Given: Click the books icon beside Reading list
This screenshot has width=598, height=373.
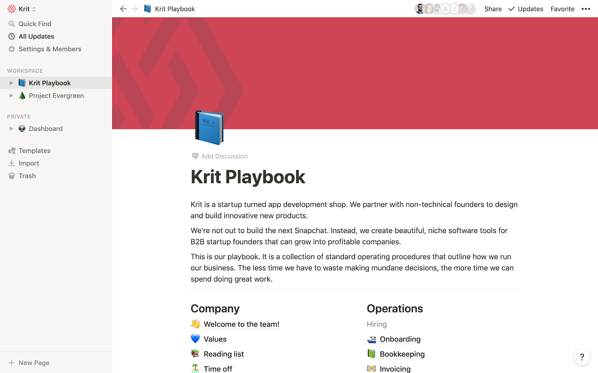Looking at the screenshot, I should tap(195, 354).
